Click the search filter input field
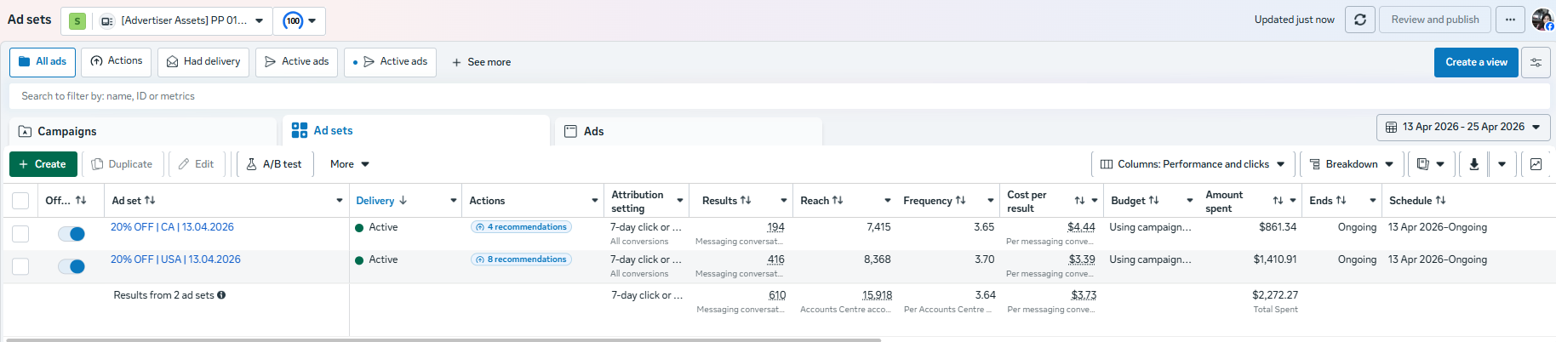Image resolution: width=1556 pixels, height=342 pixels. tap(778, 96)
